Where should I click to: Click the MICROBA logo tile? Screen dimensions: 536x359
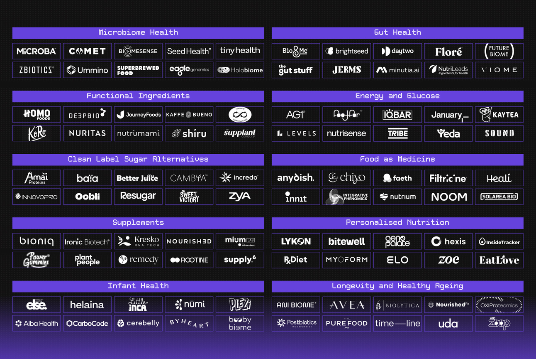point(37,51)
